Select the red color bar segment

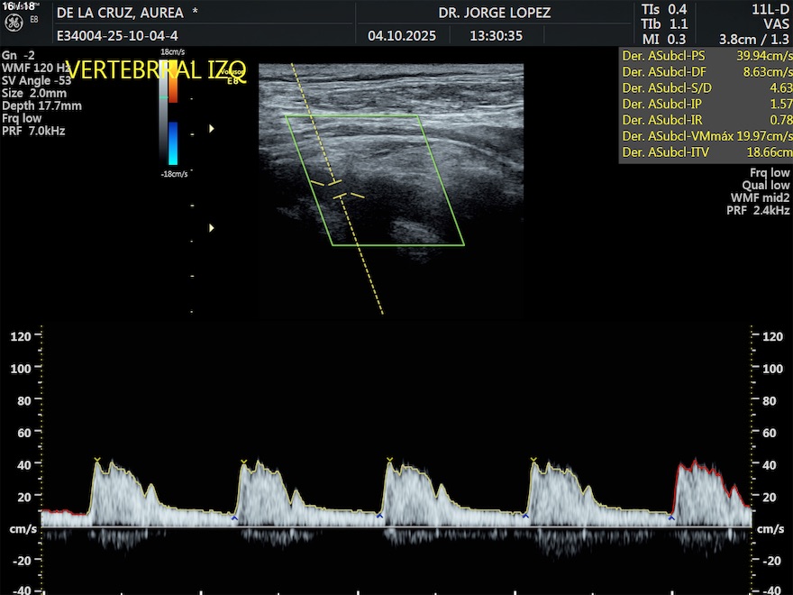tap(172, 83)
